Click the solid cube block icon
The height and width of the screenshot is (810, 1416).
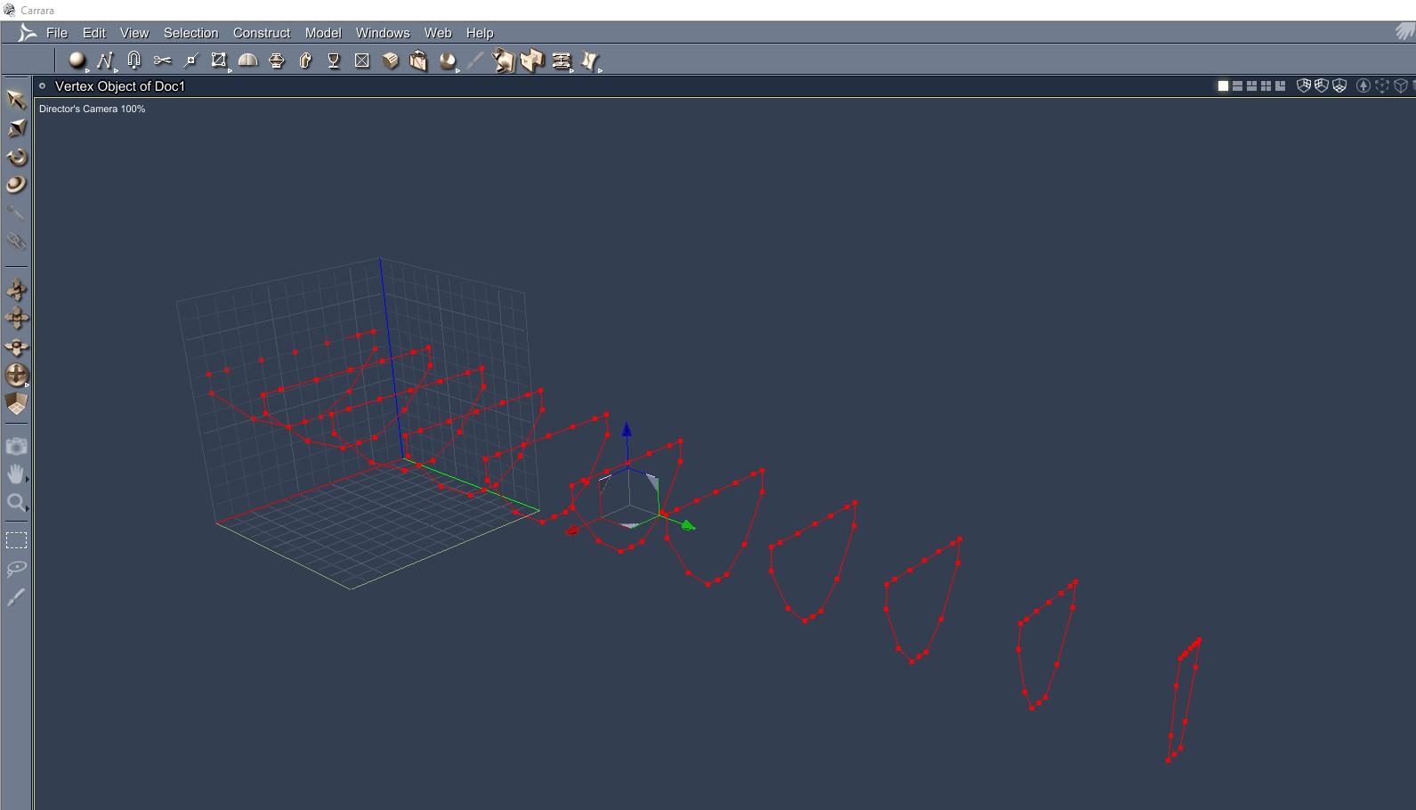click(x=390, y=61)
